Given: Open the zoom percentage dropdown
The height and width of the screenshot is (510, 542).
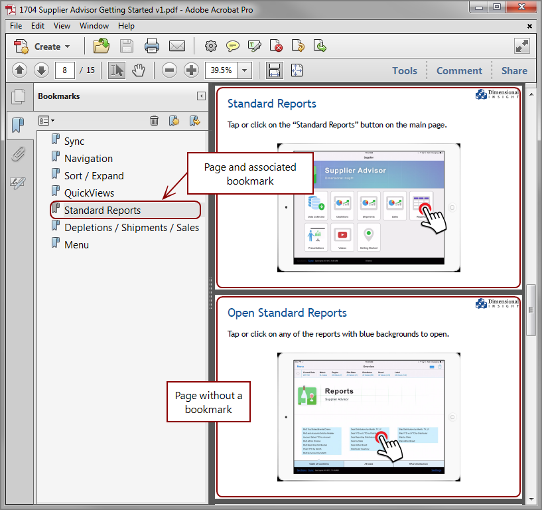Looking at the screenshot, I should (243, 70).
